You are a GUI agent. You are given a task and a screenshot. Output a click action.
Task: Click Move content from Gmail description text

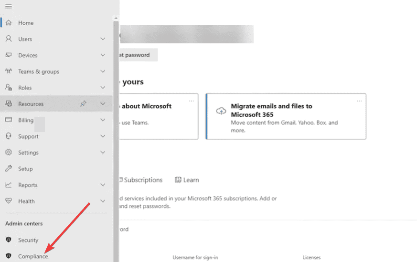tap(284, 127)
